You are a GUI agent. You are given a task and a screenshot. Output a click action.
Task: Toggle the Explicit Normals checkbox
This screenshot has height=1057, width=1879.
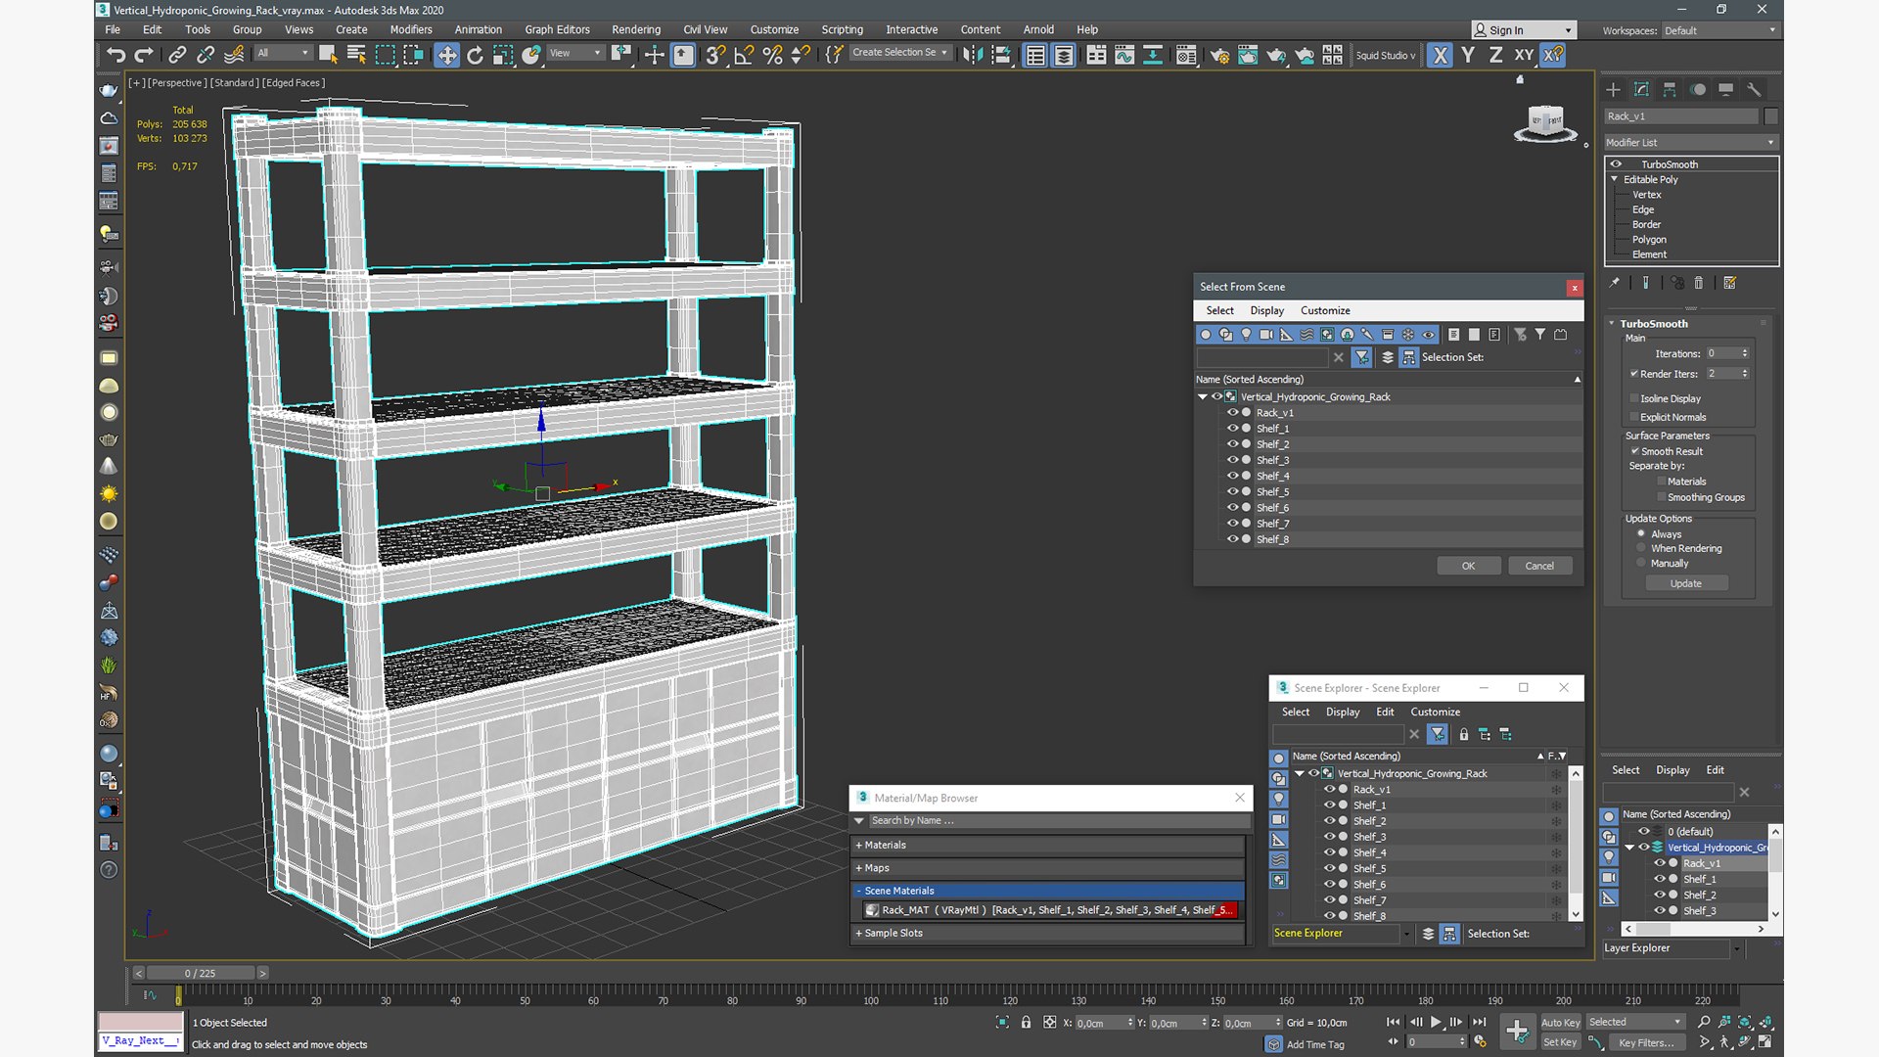point(1634,417)
